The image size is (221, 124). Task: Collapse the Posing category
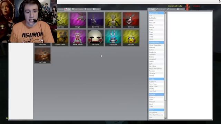pos(156,79)
